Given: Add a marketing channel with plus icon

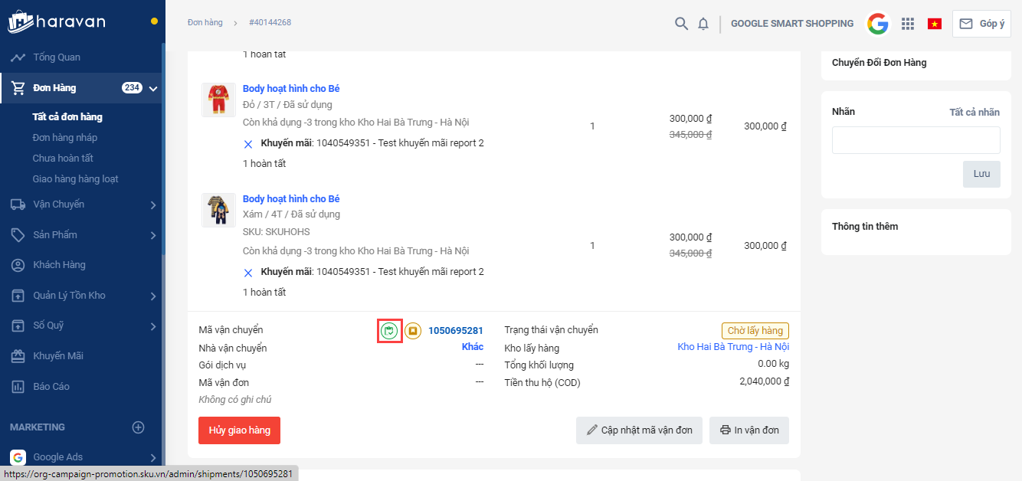Looking at the screenshot, I should pyautogui.click(x=139, y=427).
